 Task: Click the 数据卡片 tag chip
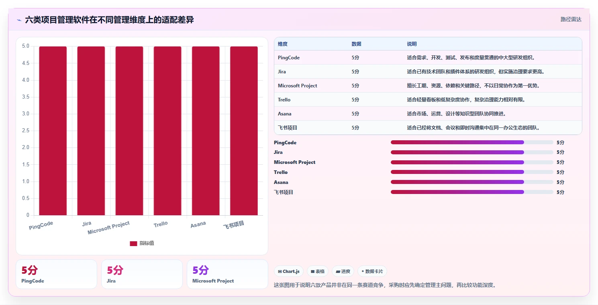[372, 271]
